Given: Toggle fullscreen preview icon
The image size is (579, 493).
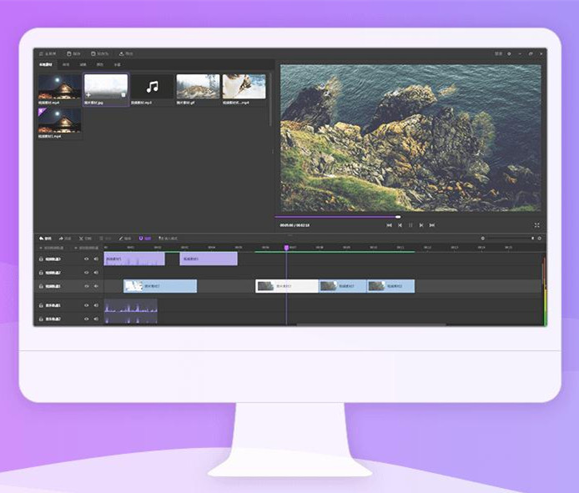Looking at the screenshot, I should coord(537,225).
